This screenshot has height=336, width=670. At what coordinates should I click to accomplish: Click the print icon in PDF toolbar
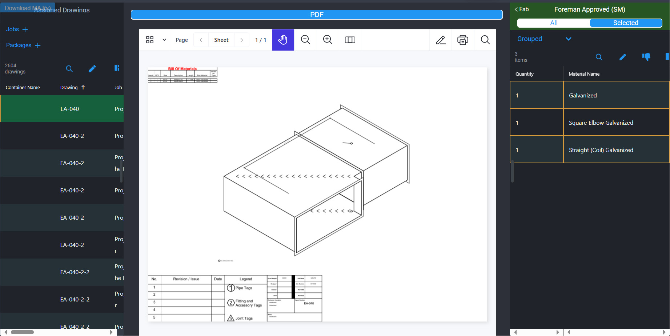[462, 40]
